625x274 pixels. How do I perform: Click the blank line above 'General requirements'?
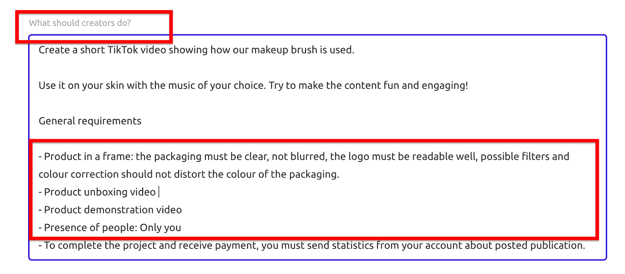tap(317, 103)
